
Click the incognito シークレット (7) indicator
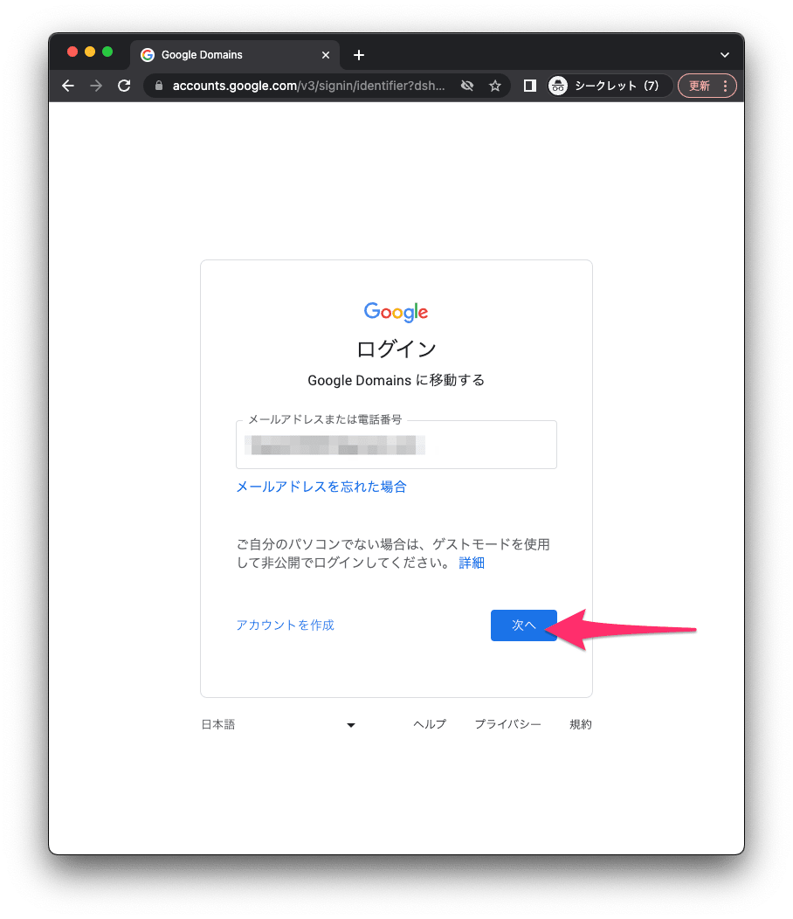point(605,86)
